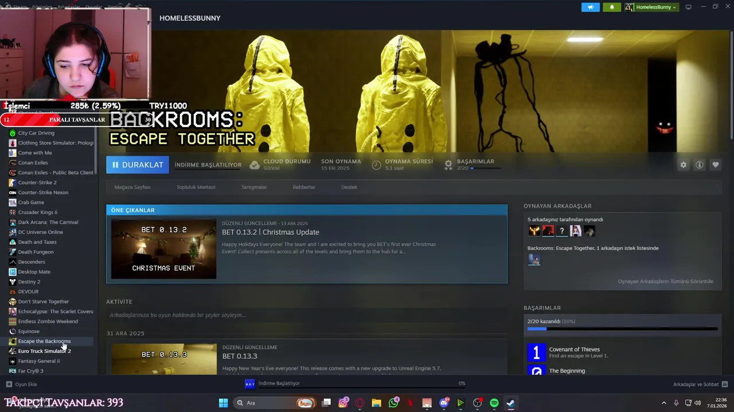This screenshot has height=412, width=734.
Task: Open Opera browser from taskbar
Action: point(360,403)
